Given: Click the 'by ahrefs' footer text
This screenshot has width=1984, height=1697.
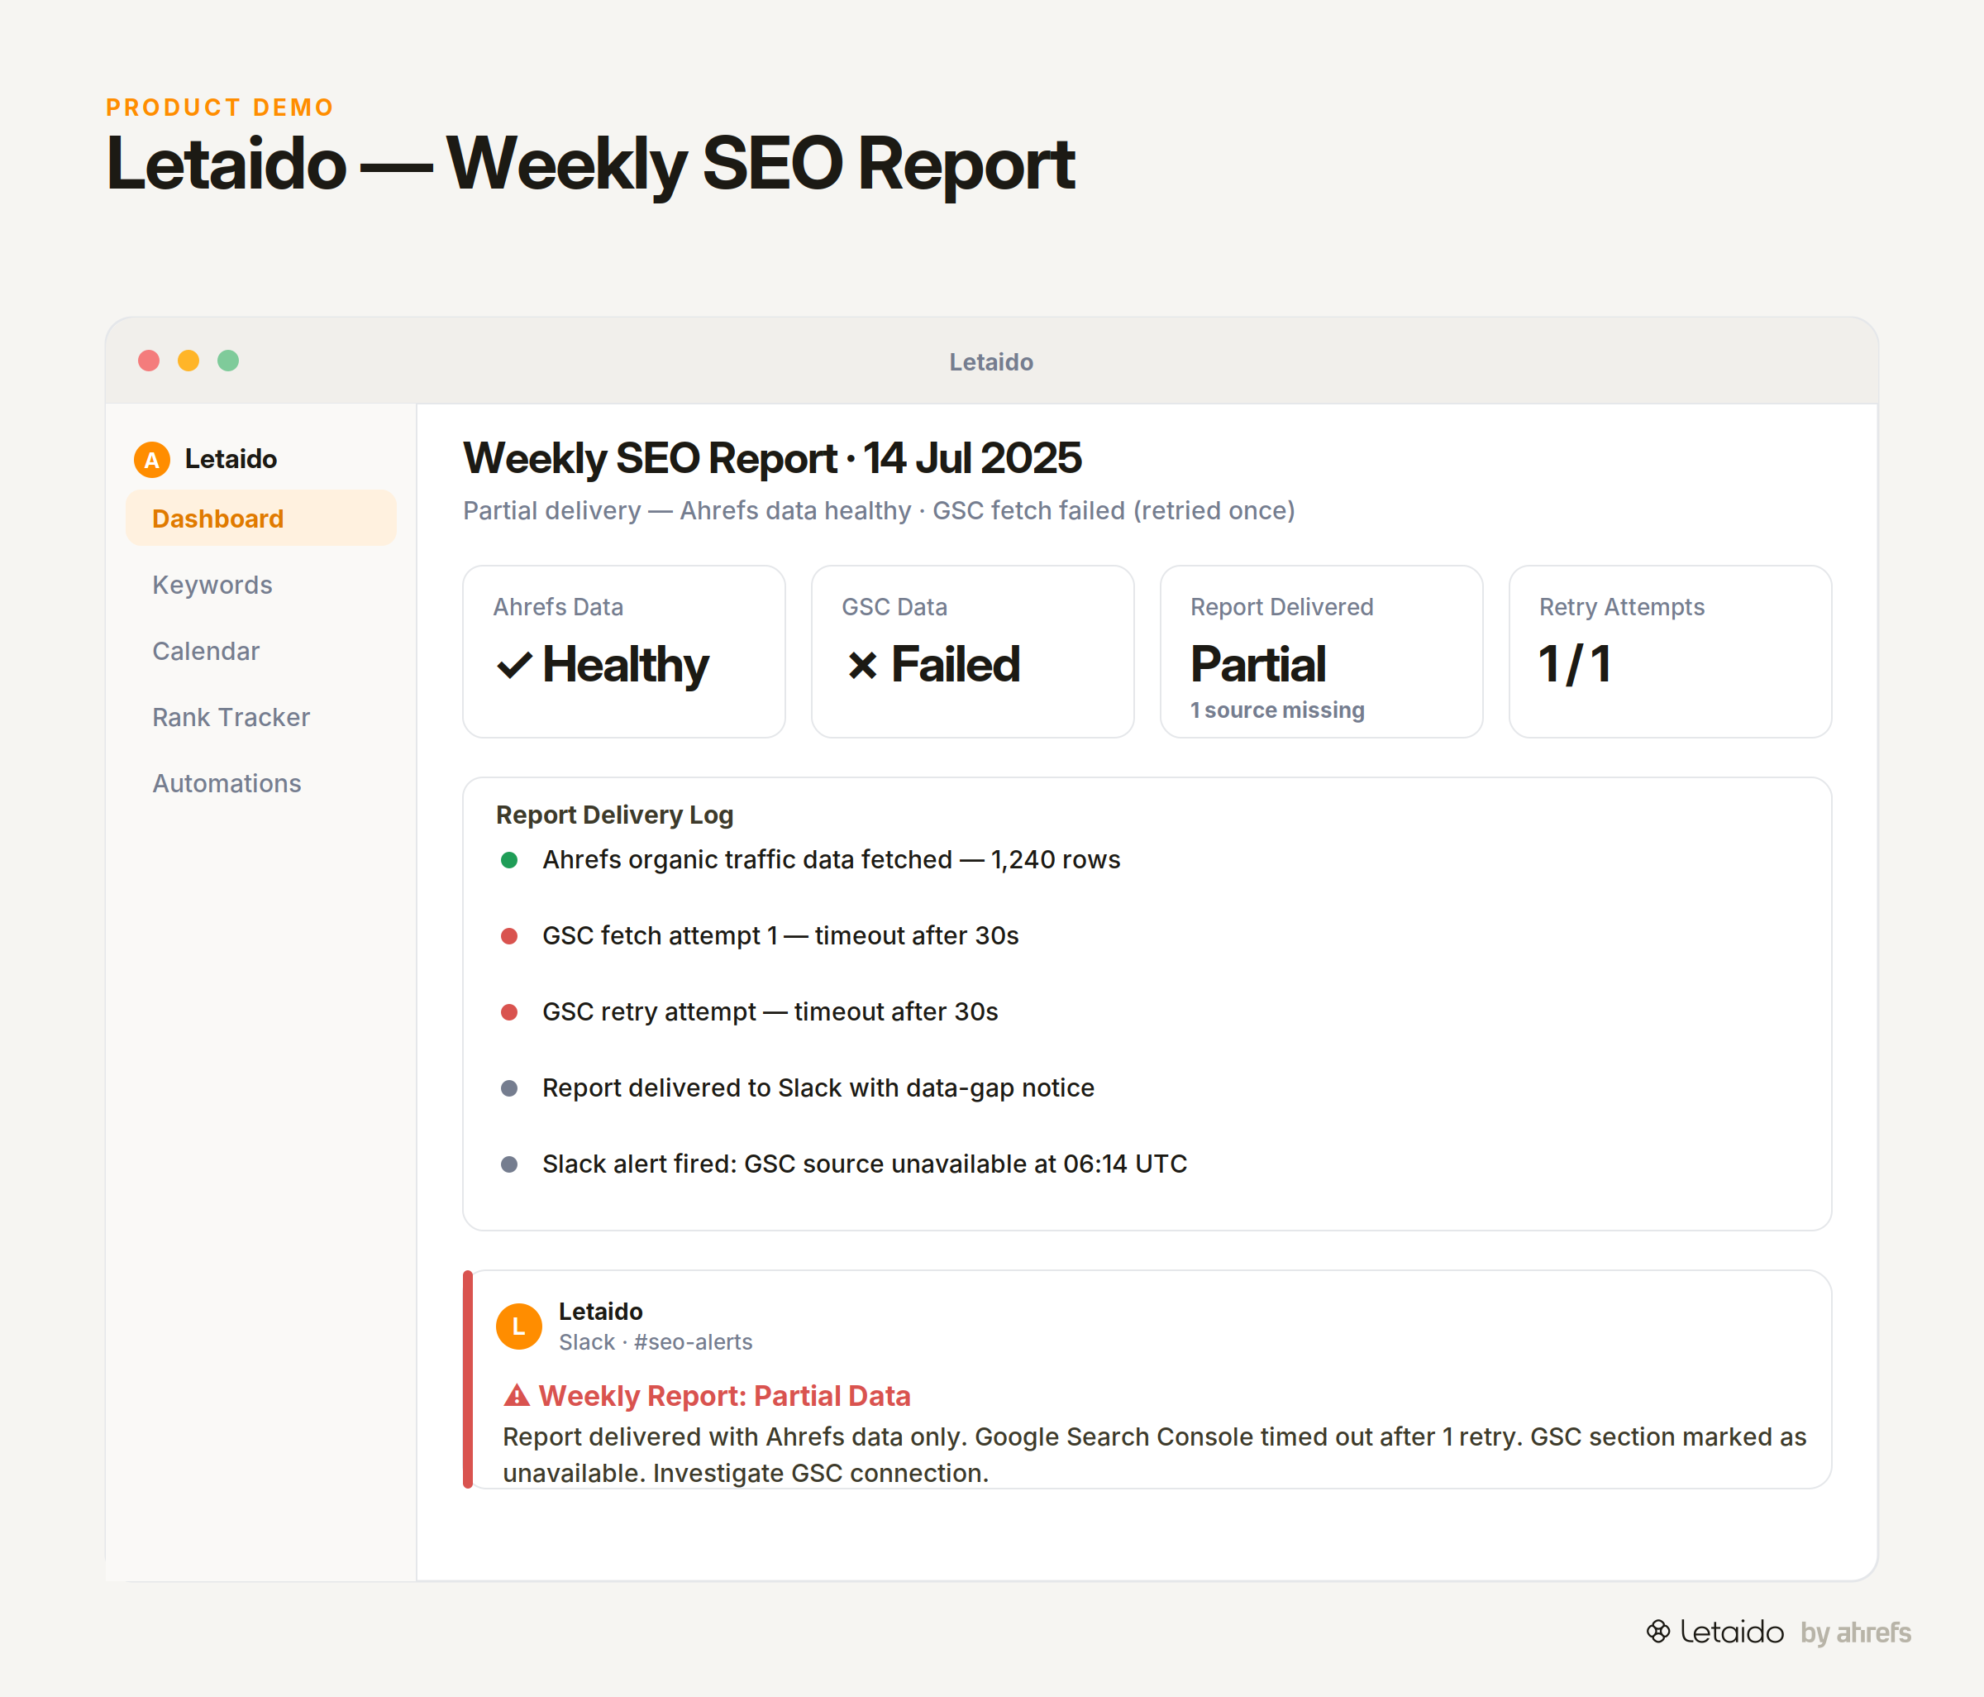Looking at the screenshot, I should click(1856, 1632).
